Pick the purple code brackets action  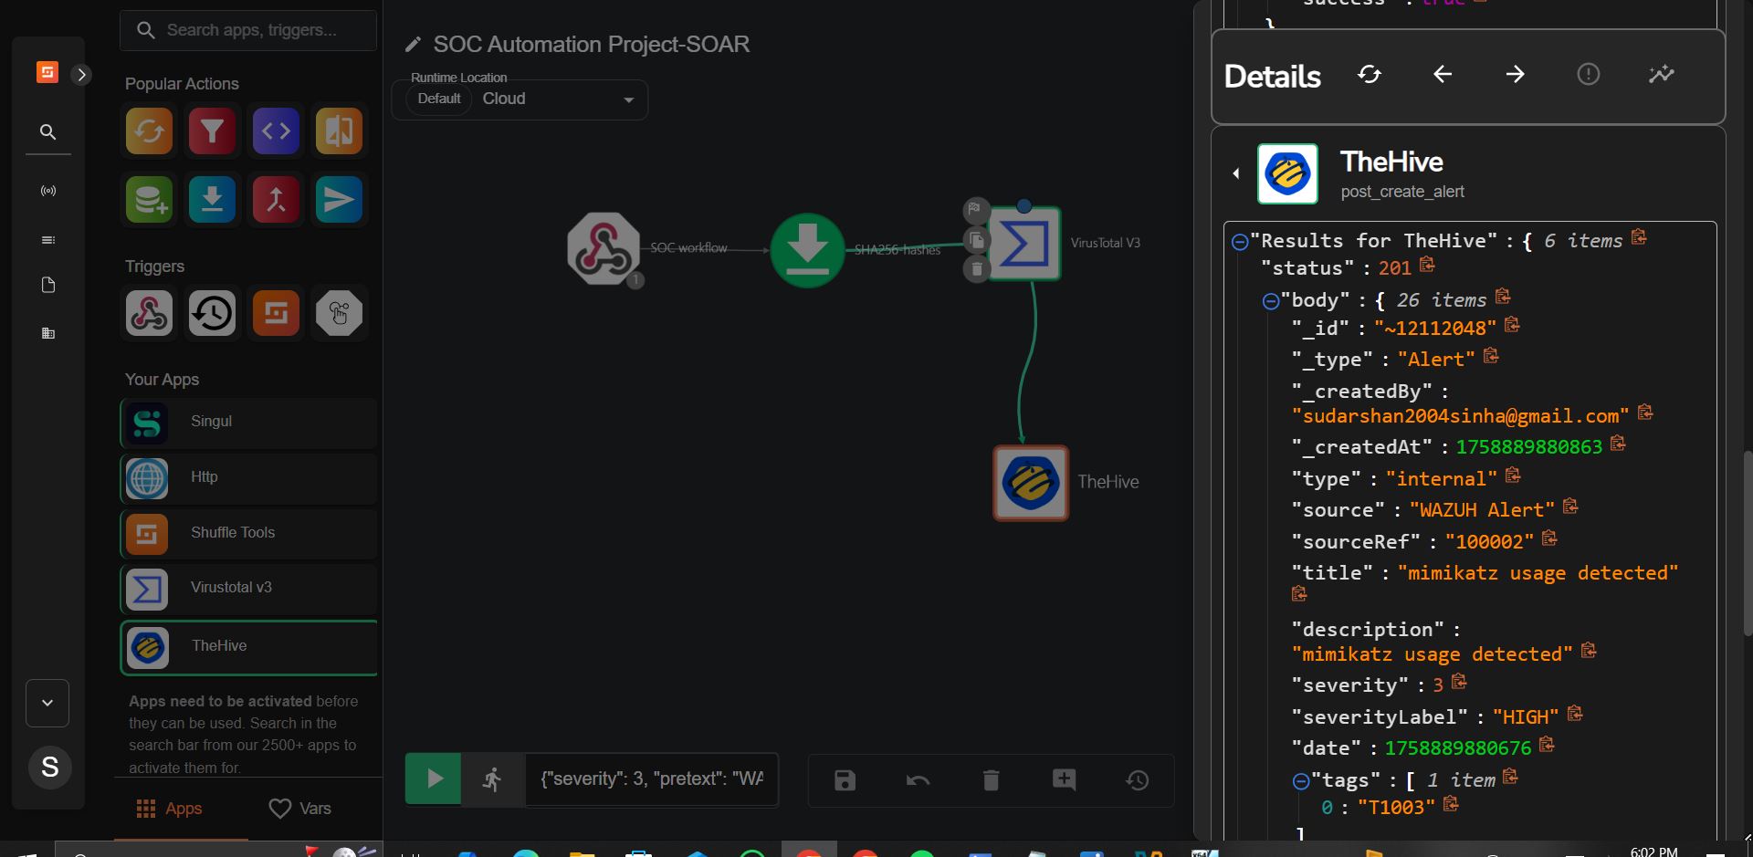tap(276, 131)
